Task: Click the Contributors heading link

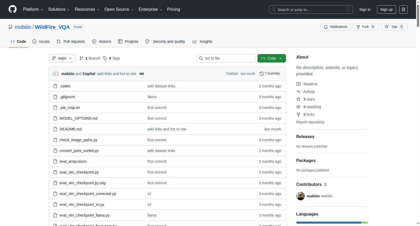Action: click(312, 185)
